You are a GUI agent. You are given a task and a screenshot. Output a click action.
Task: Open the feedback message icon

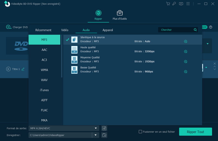[x=181, y=4]
